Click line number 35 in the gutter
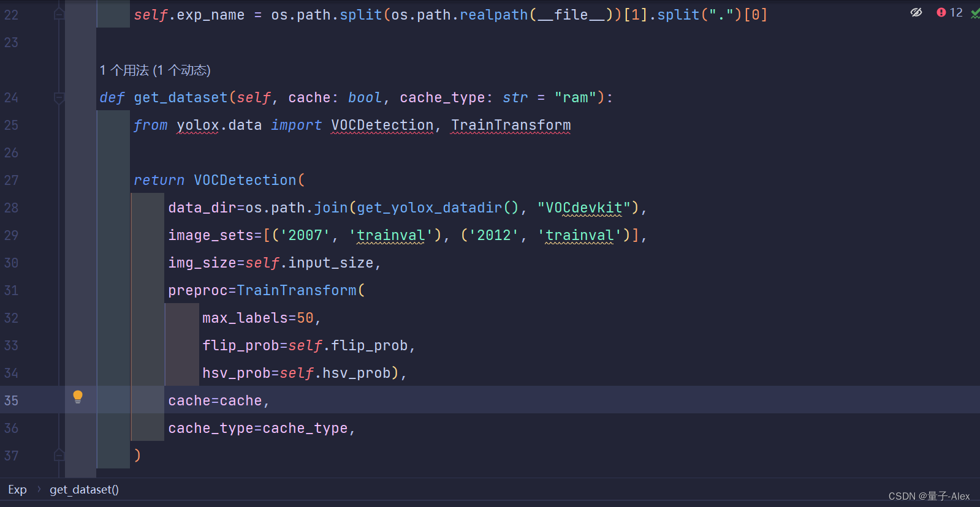This screenshot has height=507, width=980. point(11,400)
